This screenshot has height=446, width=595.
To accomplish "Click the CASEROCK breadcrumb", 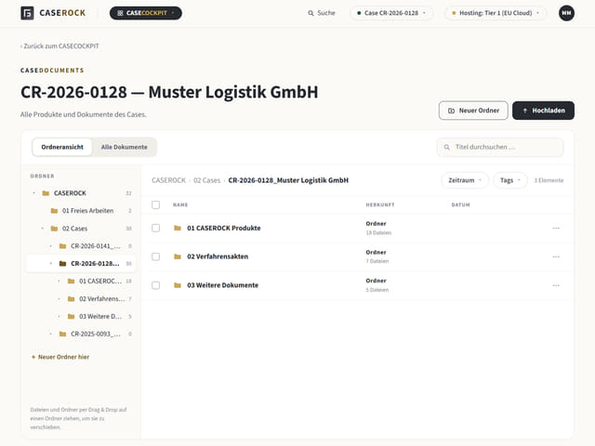I will 169,180.
